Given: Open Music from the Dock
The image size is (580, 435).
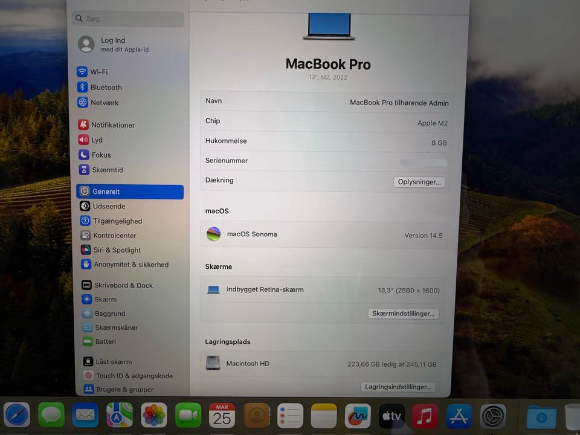Looking at the screenshot, I should click(425, 416).
